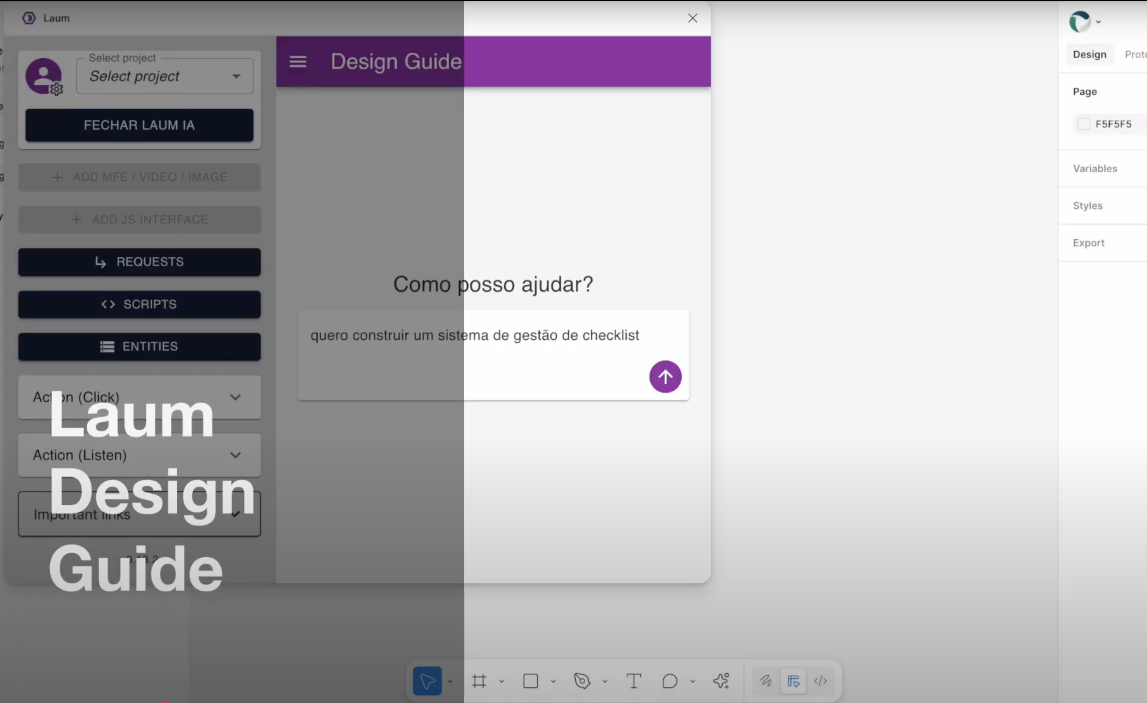Toggle Dev Mode code icon
This screenshot has width=1147, height=703.
pyautogui.click(x=820, y=681)
